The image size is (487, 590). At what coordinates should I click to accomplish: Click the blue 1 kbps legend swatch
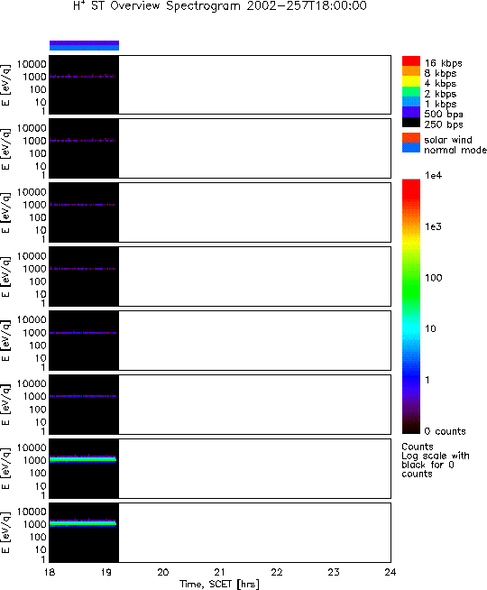411,102
